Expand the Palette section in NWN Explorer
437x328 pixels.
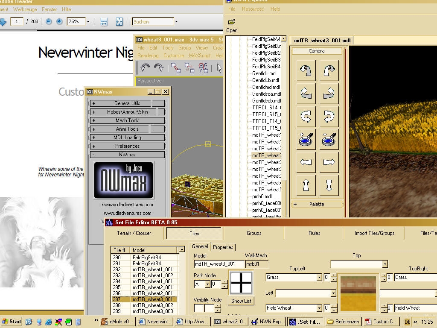[x=317, y=204]
